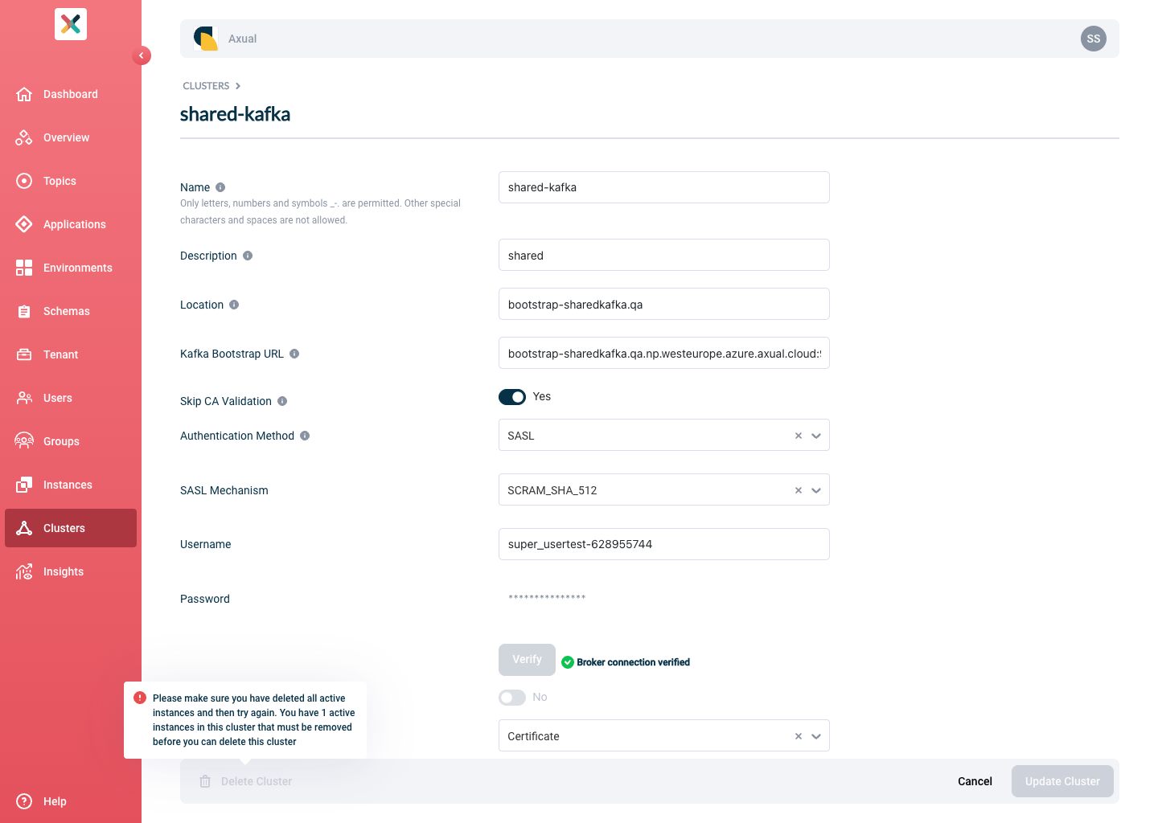
Task: Click info icon beside Authentication Method
Action: (305, 436)
